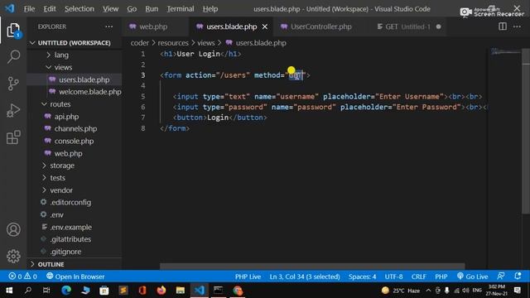Screen dimensions: 530x298
Task: Open the Manage gear icon
Action: coord(13,256)
